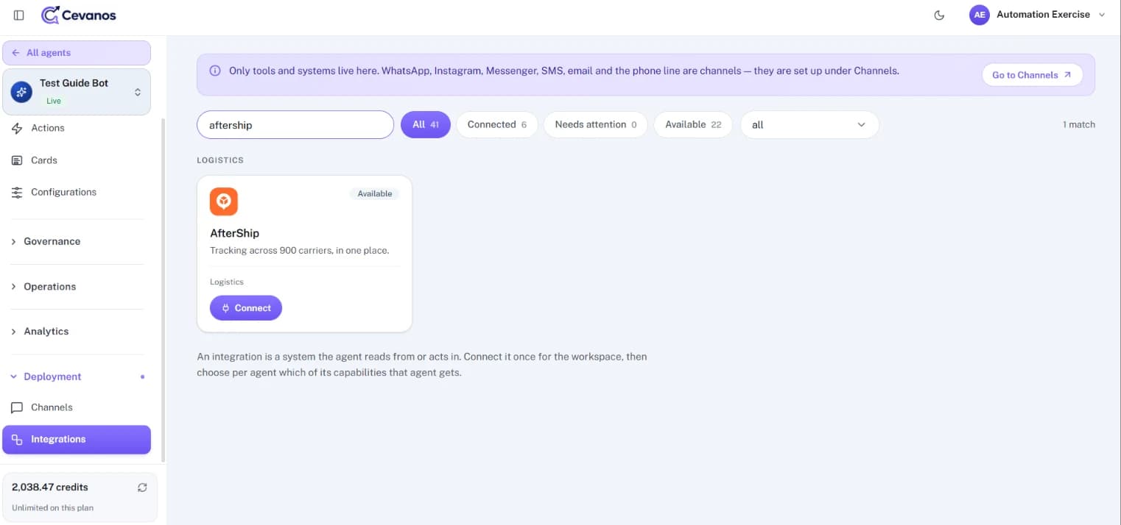
Task: Filter by Connected integrations
Action: tap(497, 125)
